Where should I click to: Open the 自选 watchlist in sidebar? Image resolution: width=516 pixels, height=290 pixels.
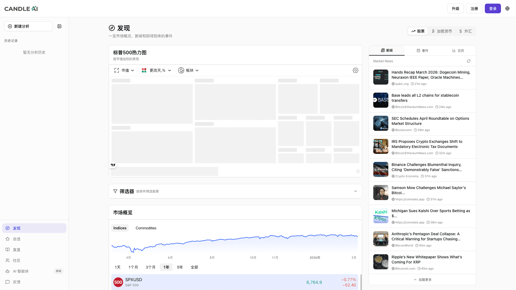(x=17, y=239)
